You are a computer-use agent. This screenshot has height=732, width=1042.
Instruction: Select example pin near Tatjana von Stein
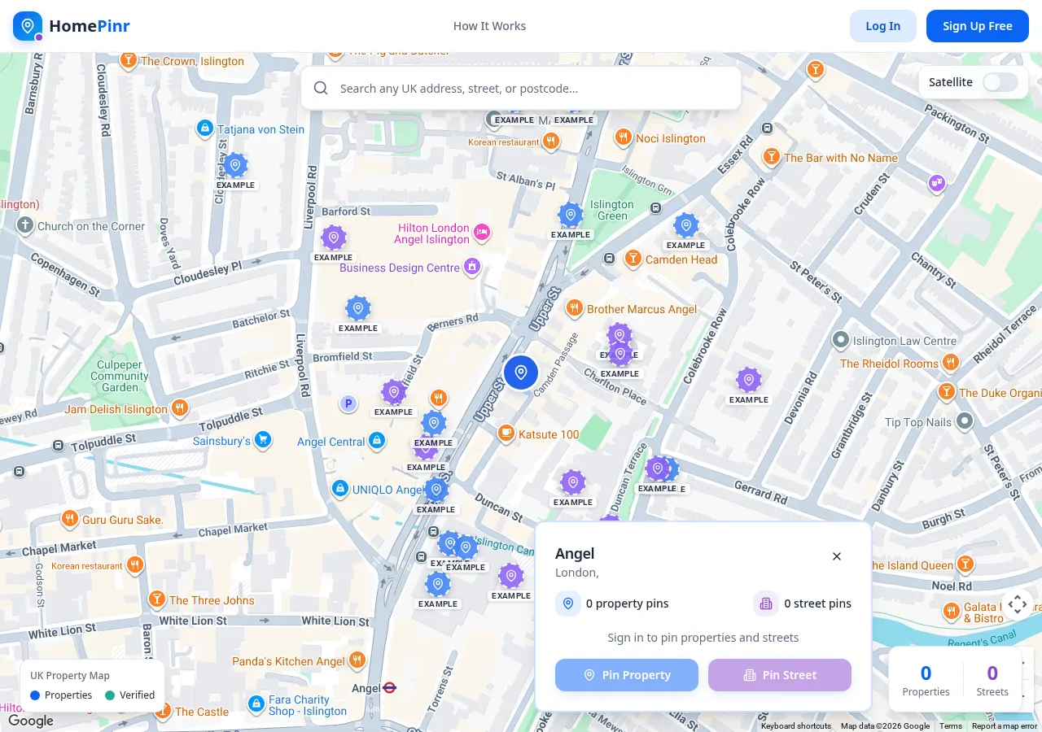pyautogui.click(x=235, y=166)
